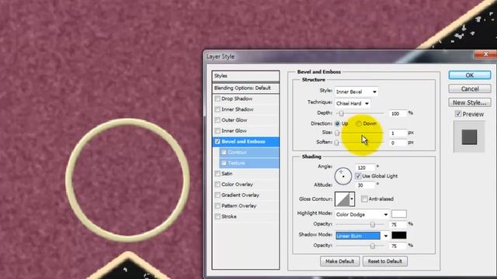This screenshot has width=497, height=279.
Task: Toggle the Use Global Light checkbox
Action: coord(358,176)
